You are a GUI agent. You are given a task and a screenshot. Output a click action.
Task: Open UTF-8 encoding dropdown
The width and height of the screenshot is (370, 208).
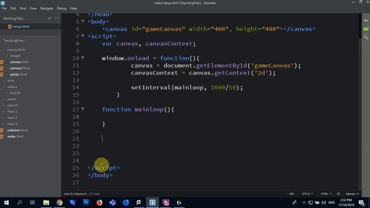pos(308,194)
